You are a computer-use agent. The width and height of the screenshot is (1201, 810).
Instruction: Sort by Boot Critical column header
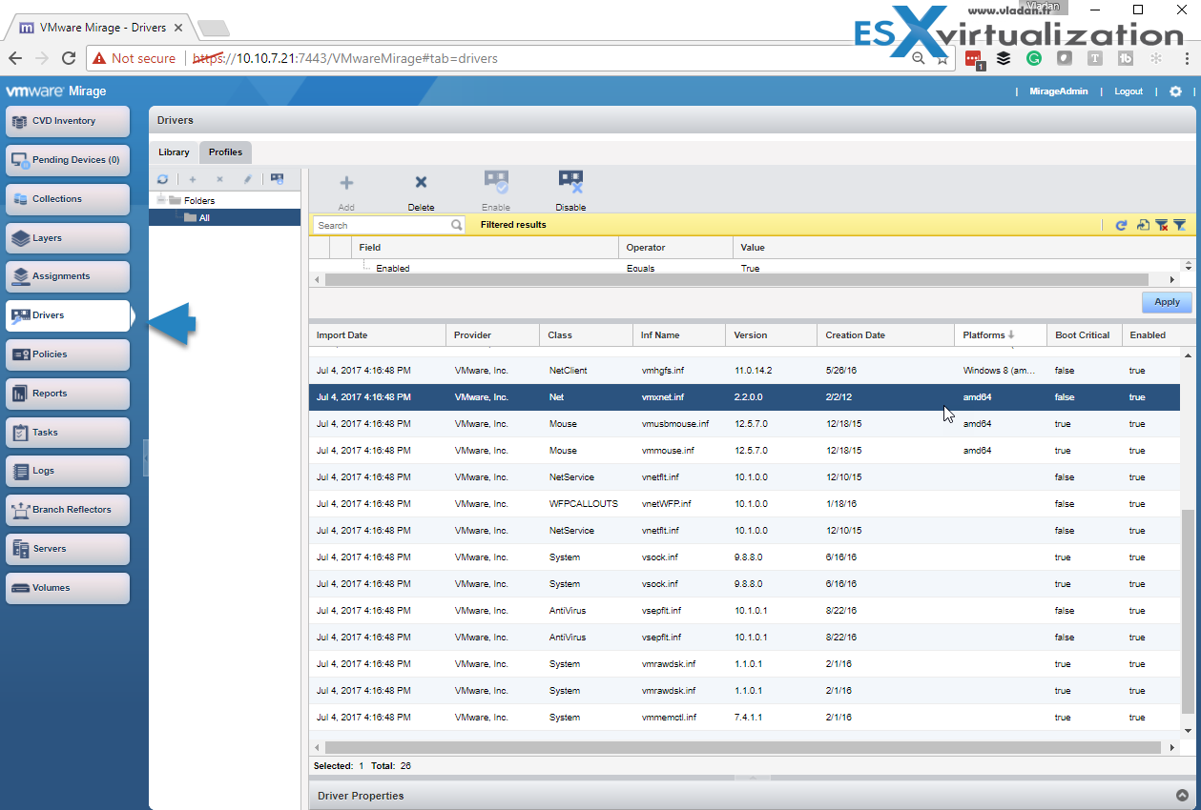tap(1084, 334)
